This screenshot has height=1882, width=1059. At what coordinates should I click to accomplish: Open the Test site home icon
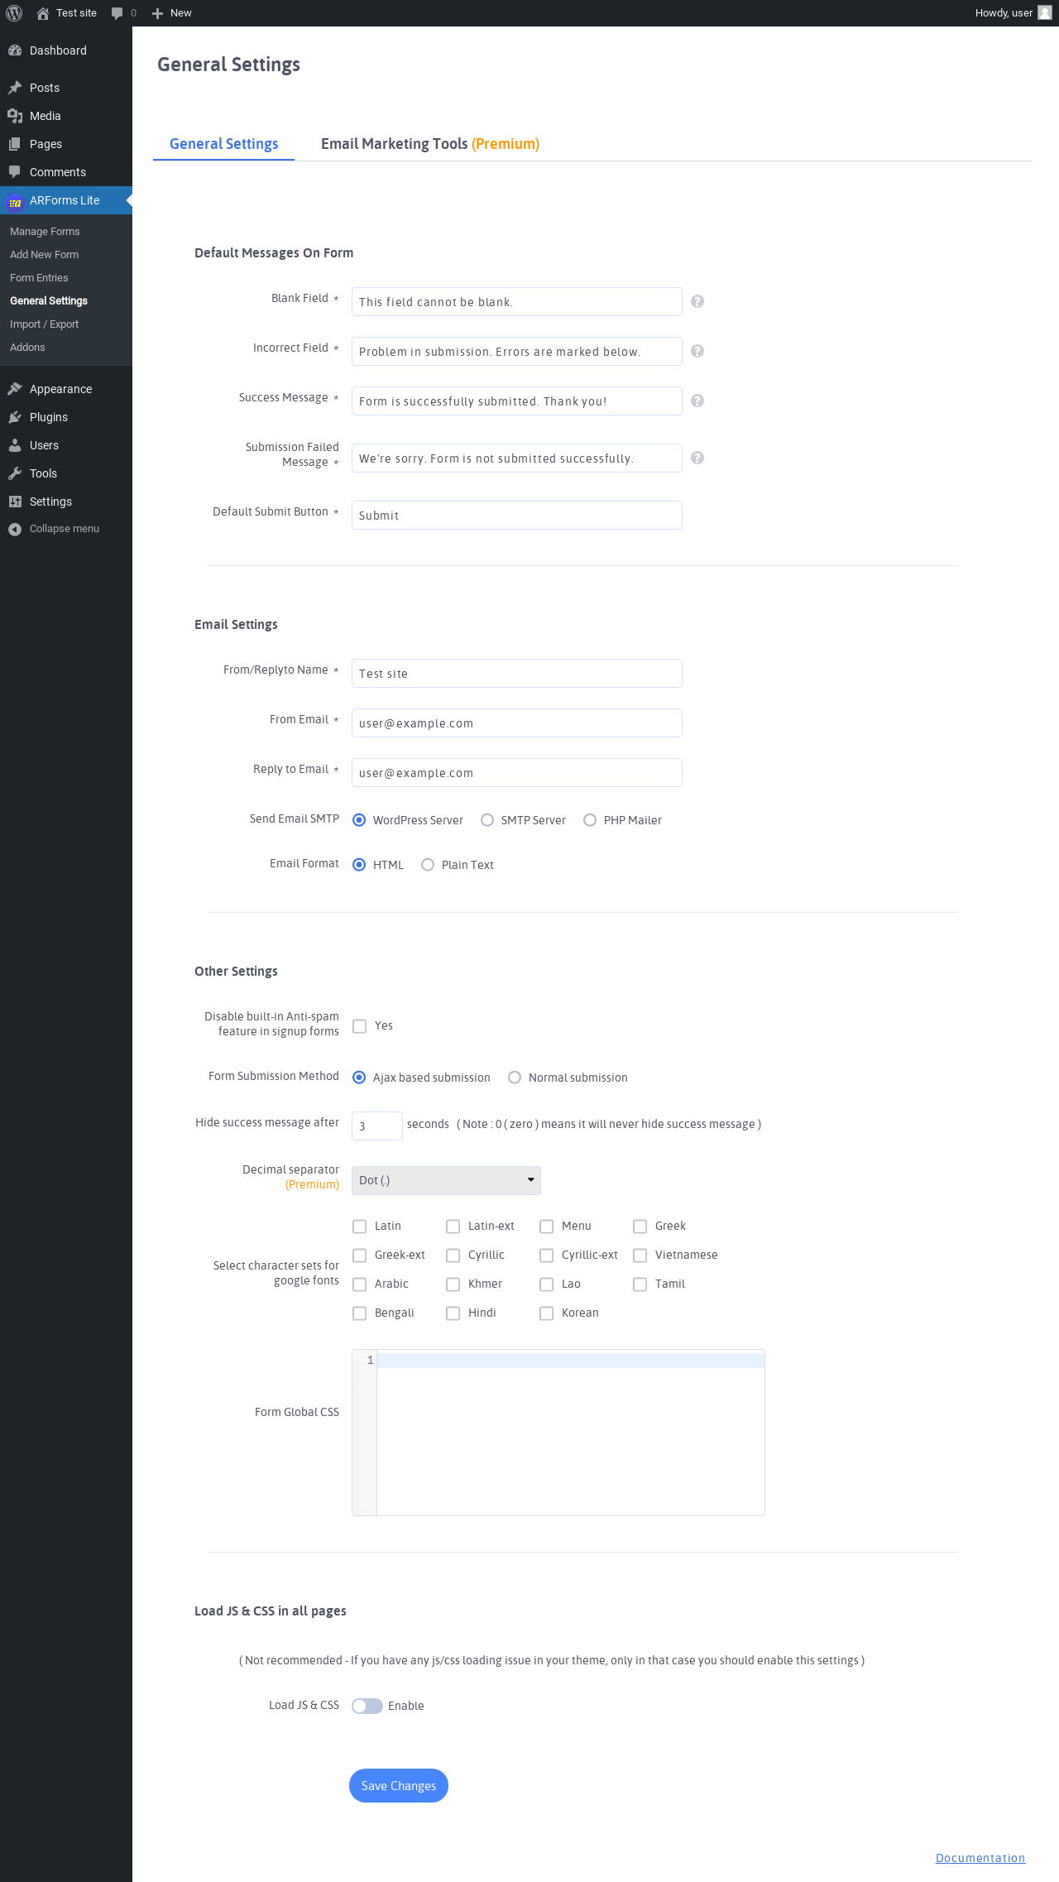(43, 13)
